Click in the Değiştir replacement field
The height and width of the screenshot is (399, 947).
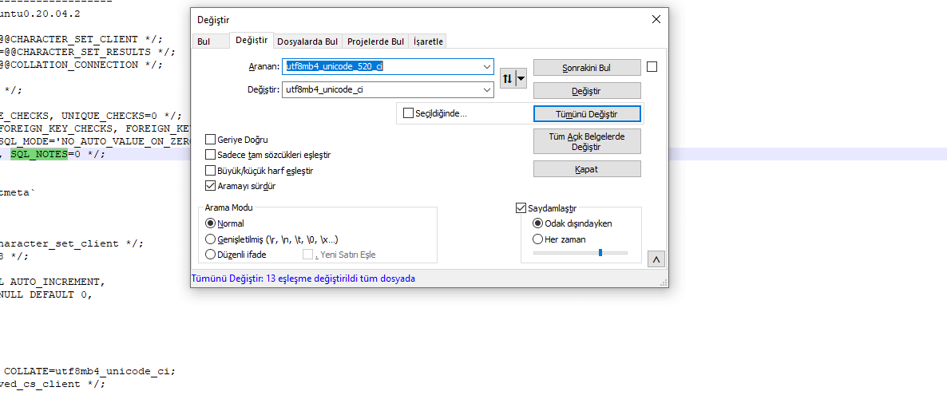pyautogui.click(x=388, y=90)
